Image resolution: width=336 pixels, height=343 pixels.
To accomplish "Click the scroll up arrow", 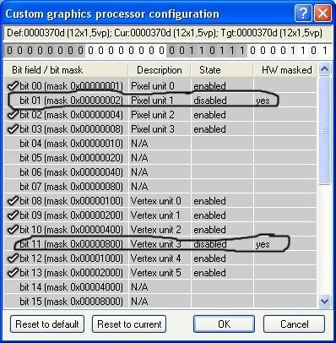I will (324, 69).
